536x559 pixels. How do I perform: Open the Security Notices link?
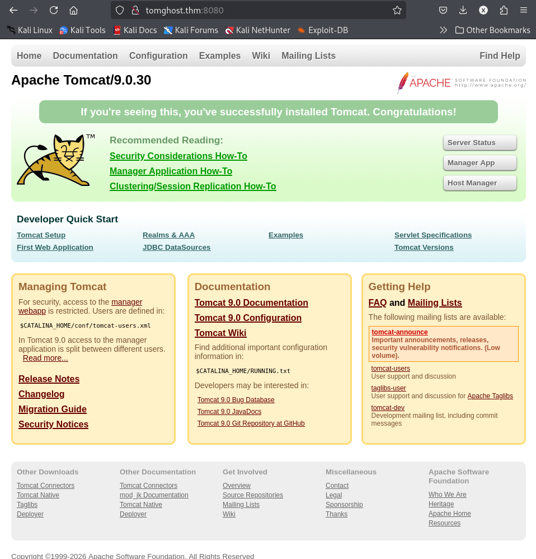click(x=53, y=424)
